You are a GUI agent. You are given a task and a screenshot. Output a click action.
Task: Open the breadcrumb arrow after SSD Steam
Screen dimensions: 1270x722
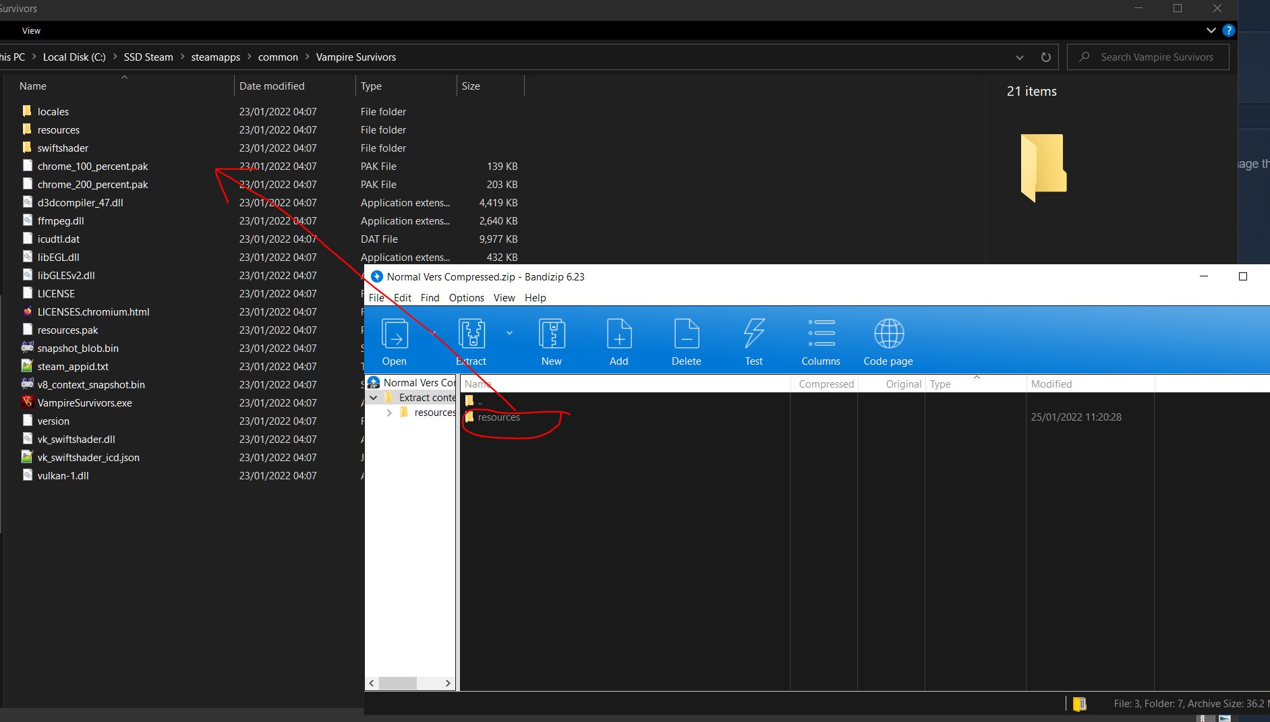pyautogui.click(x=182, y=57)
